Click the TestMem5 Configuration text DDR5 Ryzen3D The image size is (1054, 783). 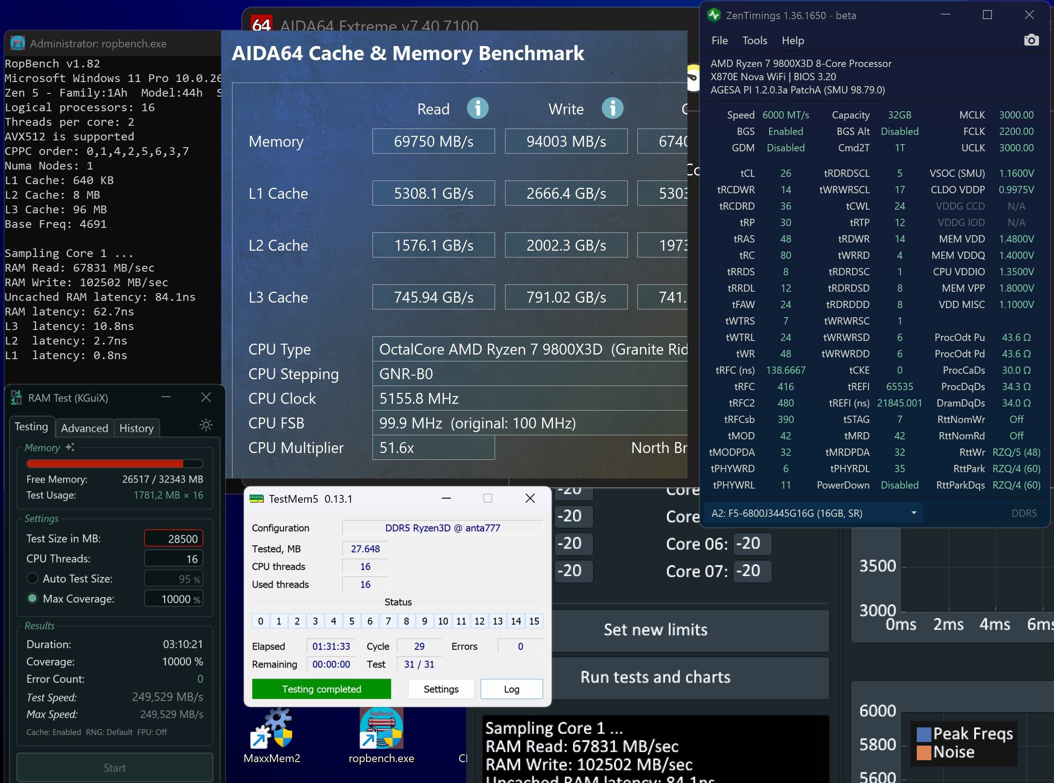pyautogui.click(x=442, y=527)
